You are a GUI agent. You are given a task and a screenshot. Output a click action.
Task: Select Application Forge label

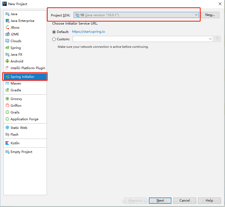click(x=25, y=119)
